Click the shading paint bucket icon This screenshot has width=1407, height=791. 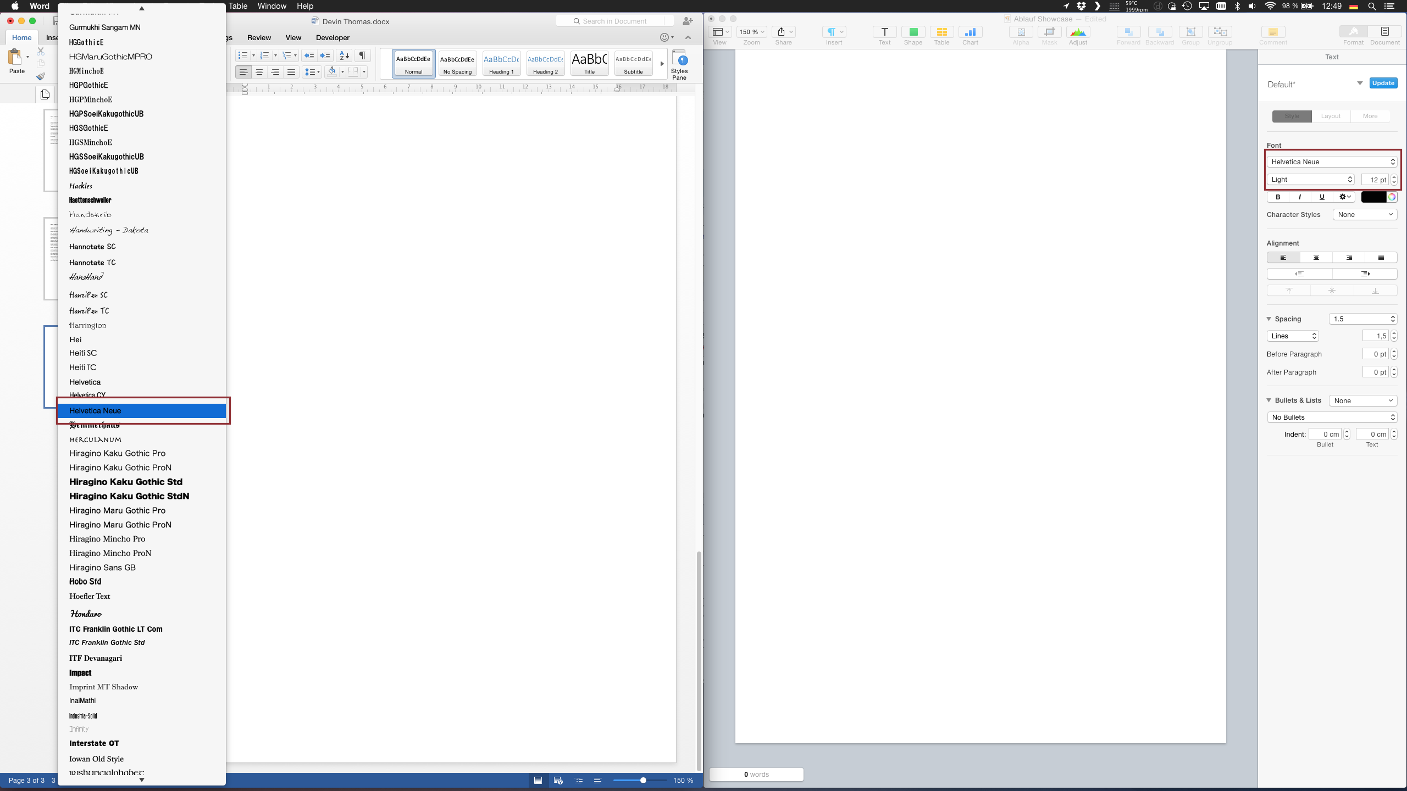[331, 71]
